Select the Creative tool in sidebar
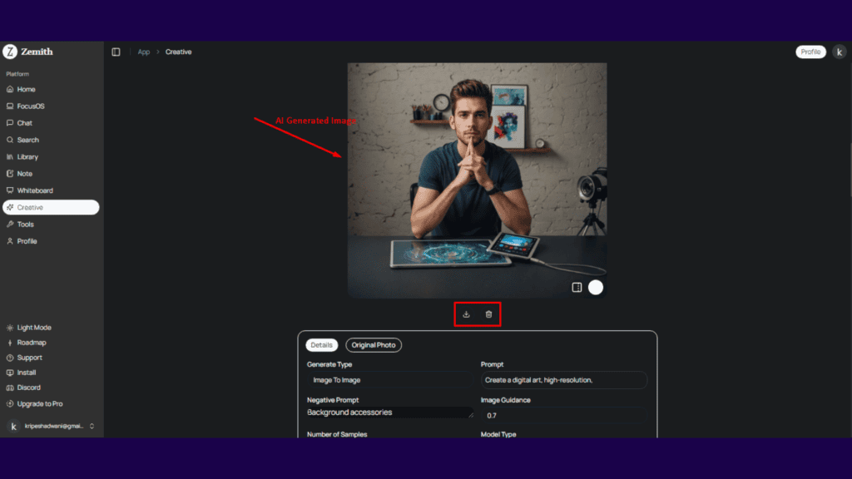Screen dimensions: 852x479 click(x=33, y=207)
